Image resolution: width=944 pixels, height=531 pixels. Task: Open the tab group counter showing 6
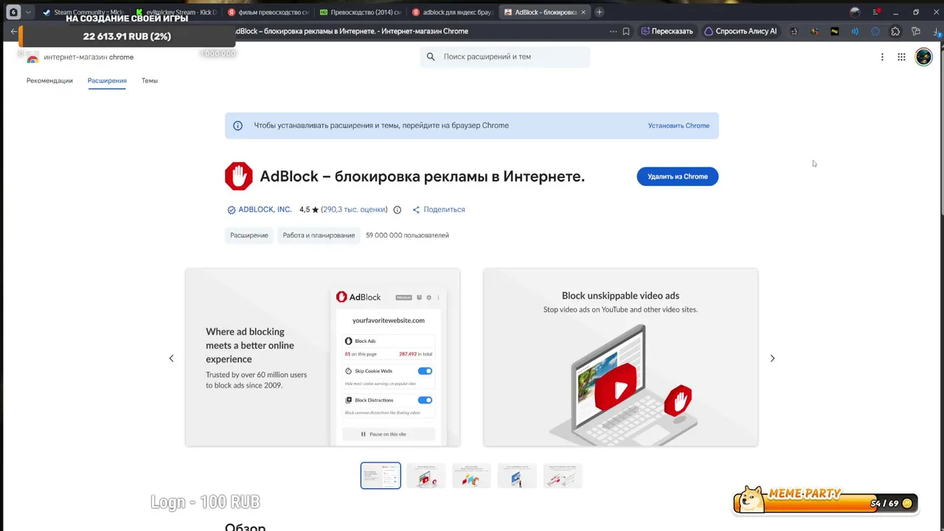coord(13,12)
